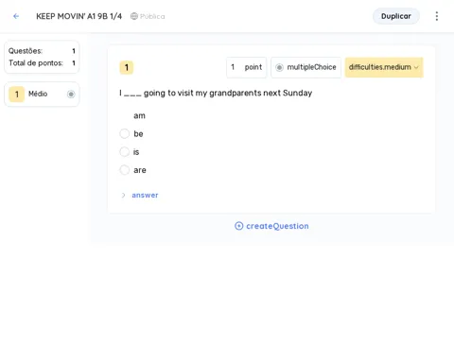Click the yellow question number 1 badge
This screenshot has width=454, height=363.
pos(127,67)
